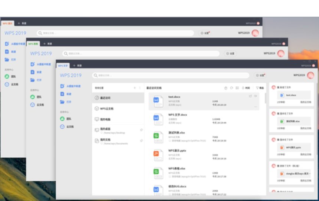Open WPS演示.pptx in the right activity card
Viewport: 319px width, 201px height.
294,148
